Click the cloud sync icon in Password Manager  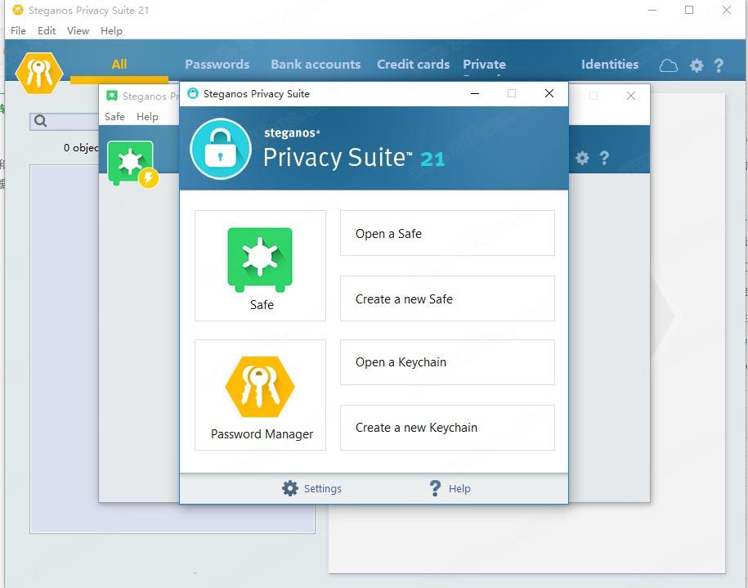point(669,66)
